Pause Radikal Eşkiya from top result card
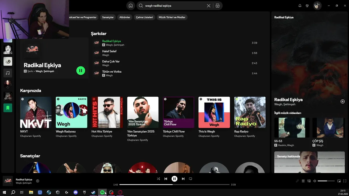 pyautogui.click(x=81, y=71)
